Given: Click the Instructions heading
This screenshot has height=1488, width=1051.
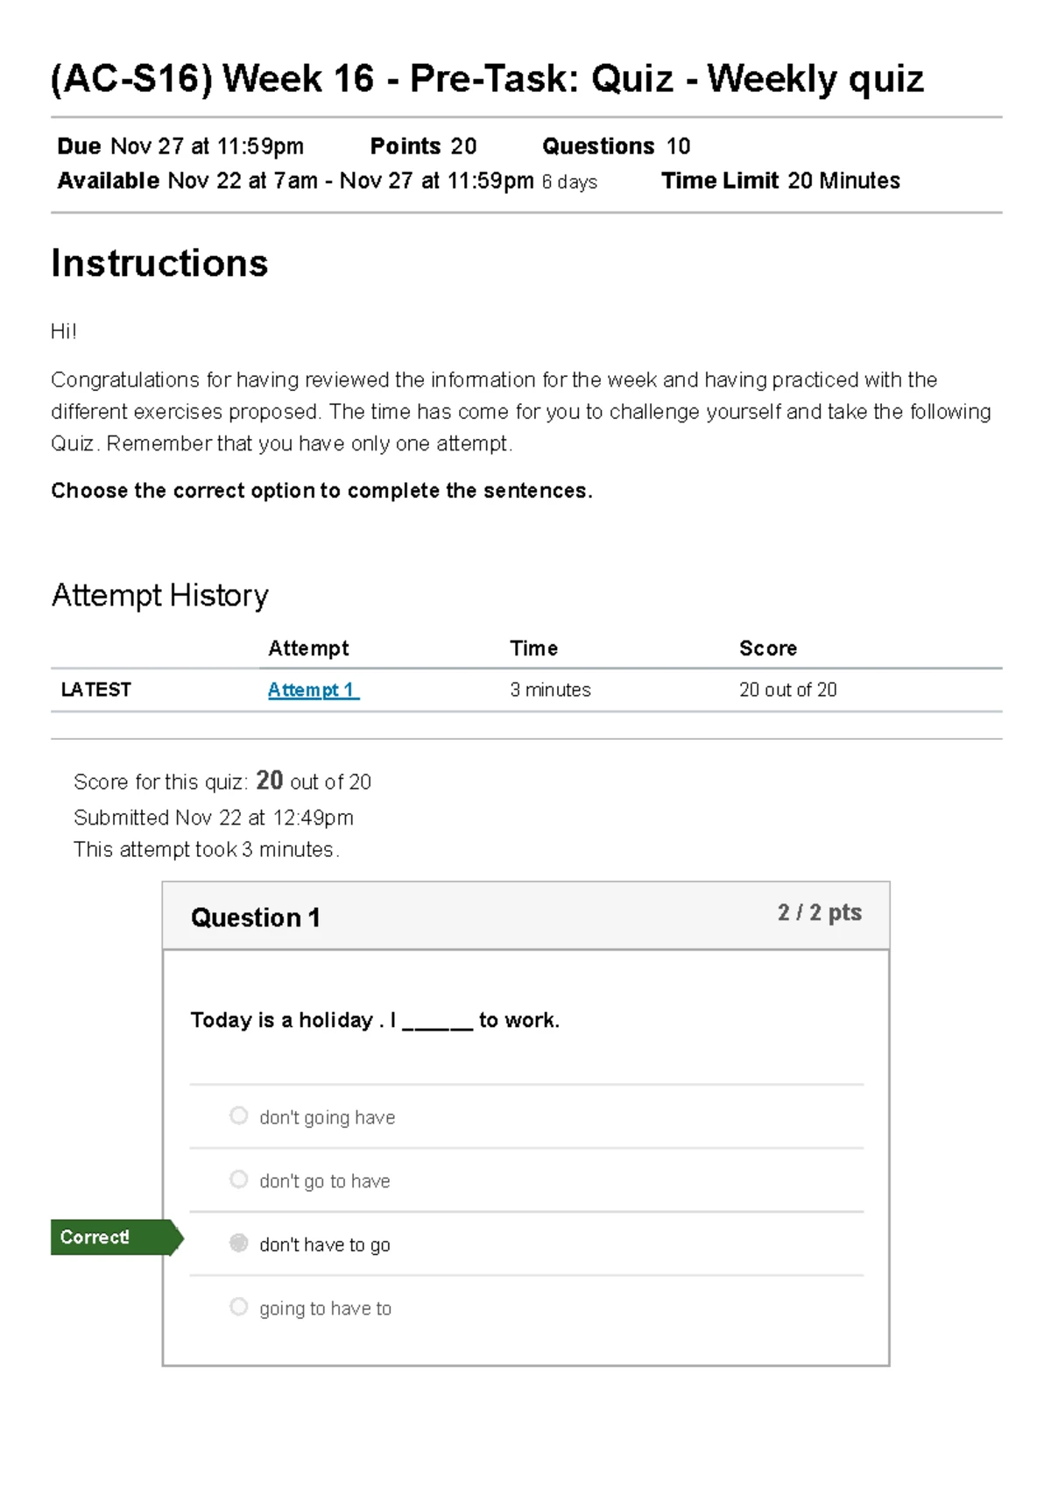Looking at the screenshot, I should (159, 264).
